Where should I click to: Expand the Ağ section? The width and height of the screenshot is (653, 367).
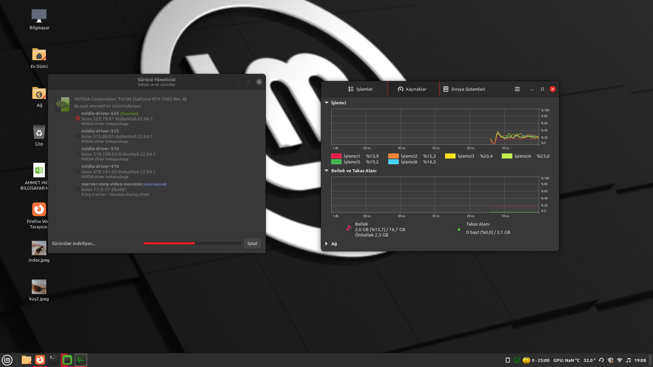[x=326, y=244]
